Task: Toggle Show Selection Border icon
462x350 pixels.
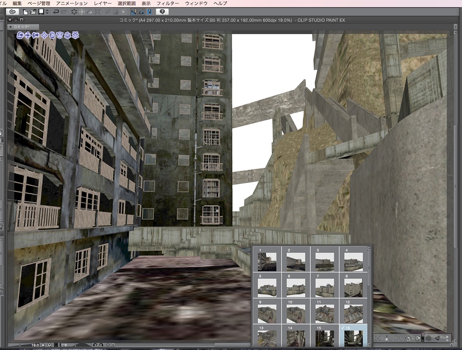Action: click(x=123, y=12)
